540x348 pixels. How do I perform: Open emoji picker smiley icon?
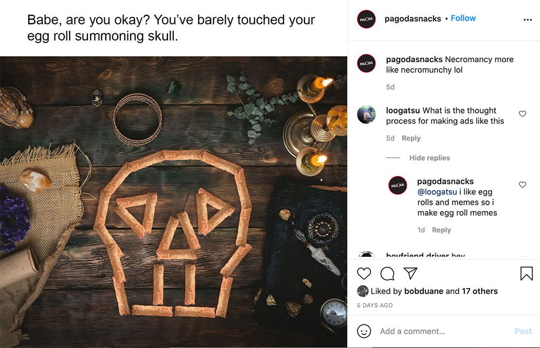pyautogui.click(x=364, y=331)
